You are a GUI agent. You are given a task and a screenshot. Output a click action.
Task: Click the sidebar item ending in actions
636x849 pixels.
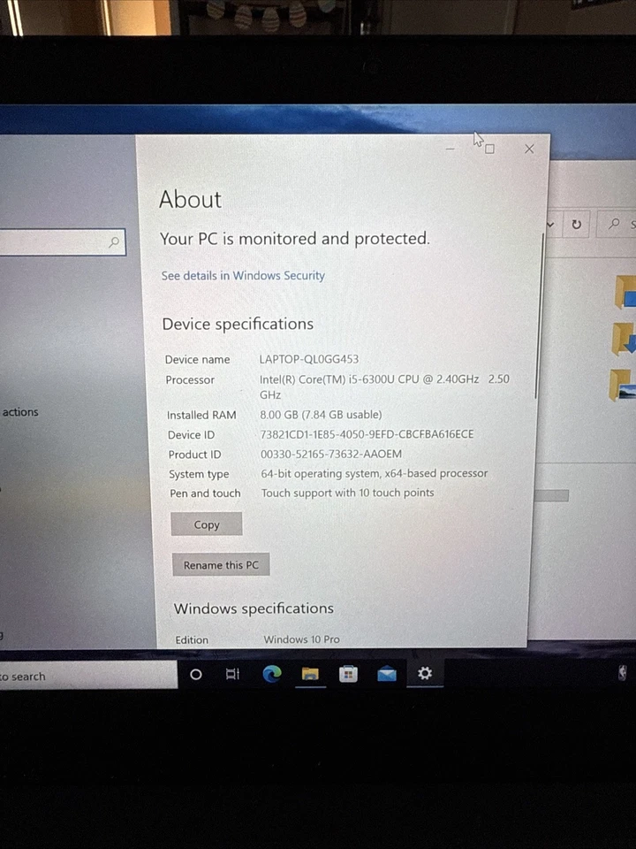[x=20, y=412]
